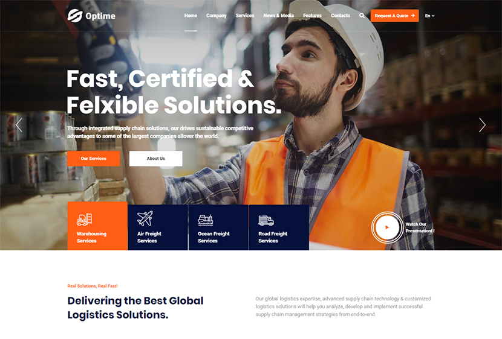Open Road Freight Services label
The image size is (502, 339).
(273, 237)
